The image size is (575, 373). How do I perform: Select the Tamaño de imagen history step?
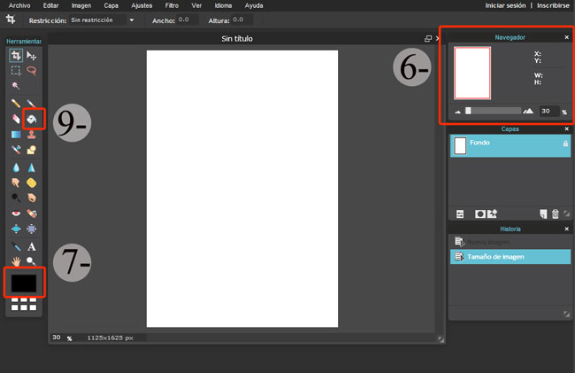click(x=510, y=257)
